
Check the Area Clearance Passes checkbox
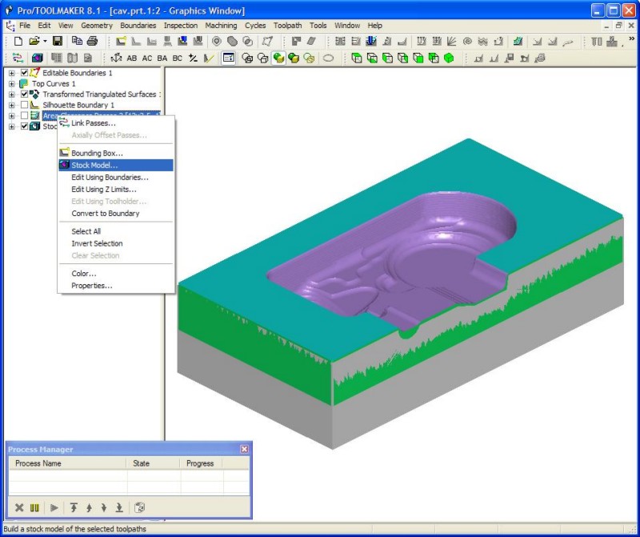pos(25,115)
